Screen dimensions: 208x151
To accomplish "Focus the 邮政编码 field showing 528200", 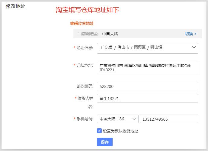I will (148, 86).
